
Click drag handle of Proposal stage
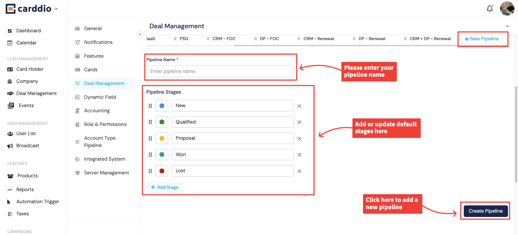150,138
